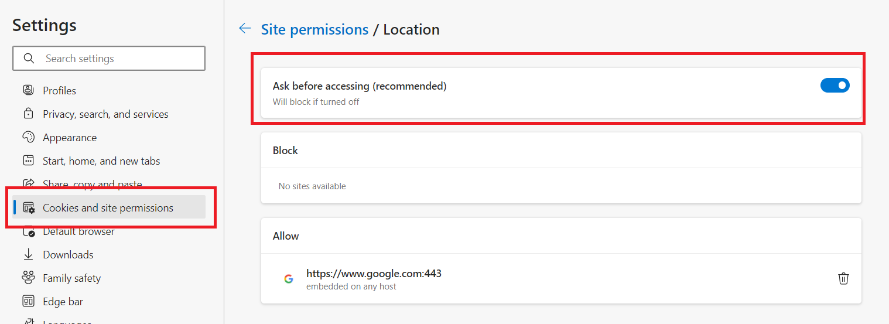Click the Appearance palette icon

click(28, 137)
